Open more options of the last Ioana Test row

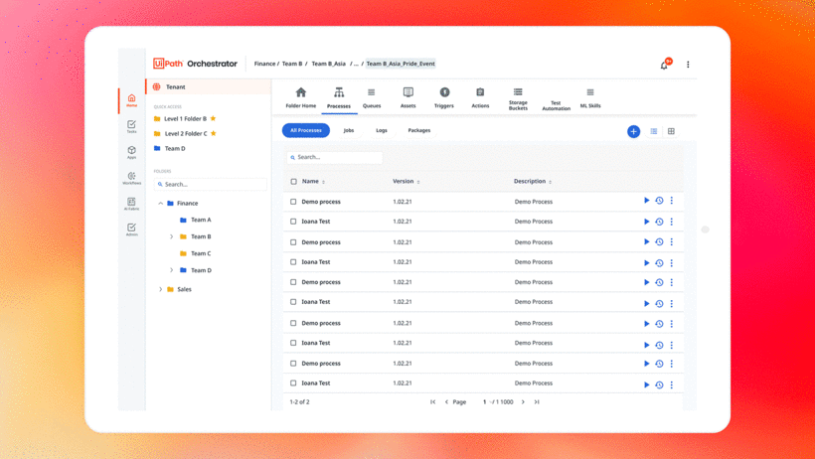point(672,384)
